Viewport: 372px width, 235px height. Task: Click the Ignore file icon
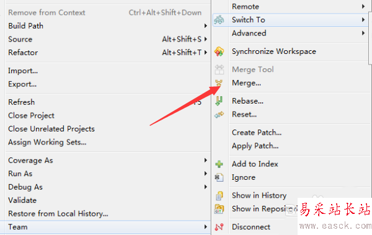pos(219,177)
